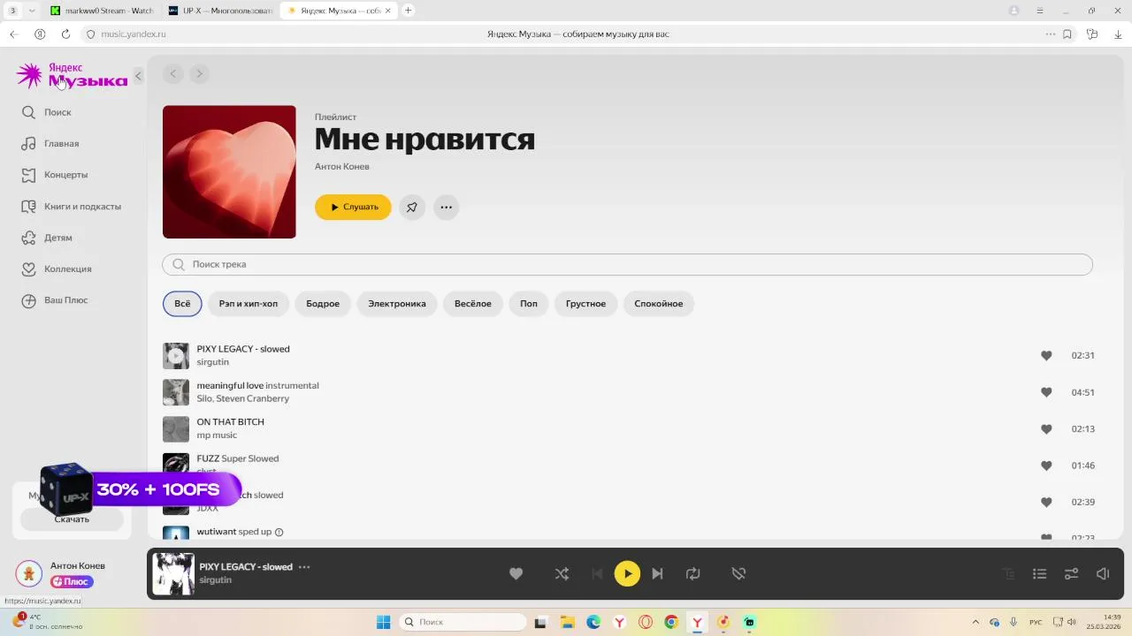Select the wutiwant sped up track
Image resolution: width=1132 pixels, height=636 pixels.
235,532
